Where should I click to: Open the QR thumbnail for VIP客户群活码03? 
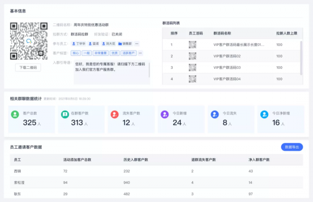pos(192,67)
